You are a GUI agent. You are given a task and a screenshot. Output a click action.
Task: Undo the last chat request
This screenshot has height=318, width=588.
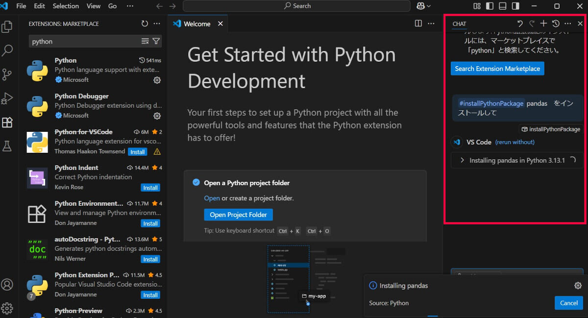click(x=520, y=24)
